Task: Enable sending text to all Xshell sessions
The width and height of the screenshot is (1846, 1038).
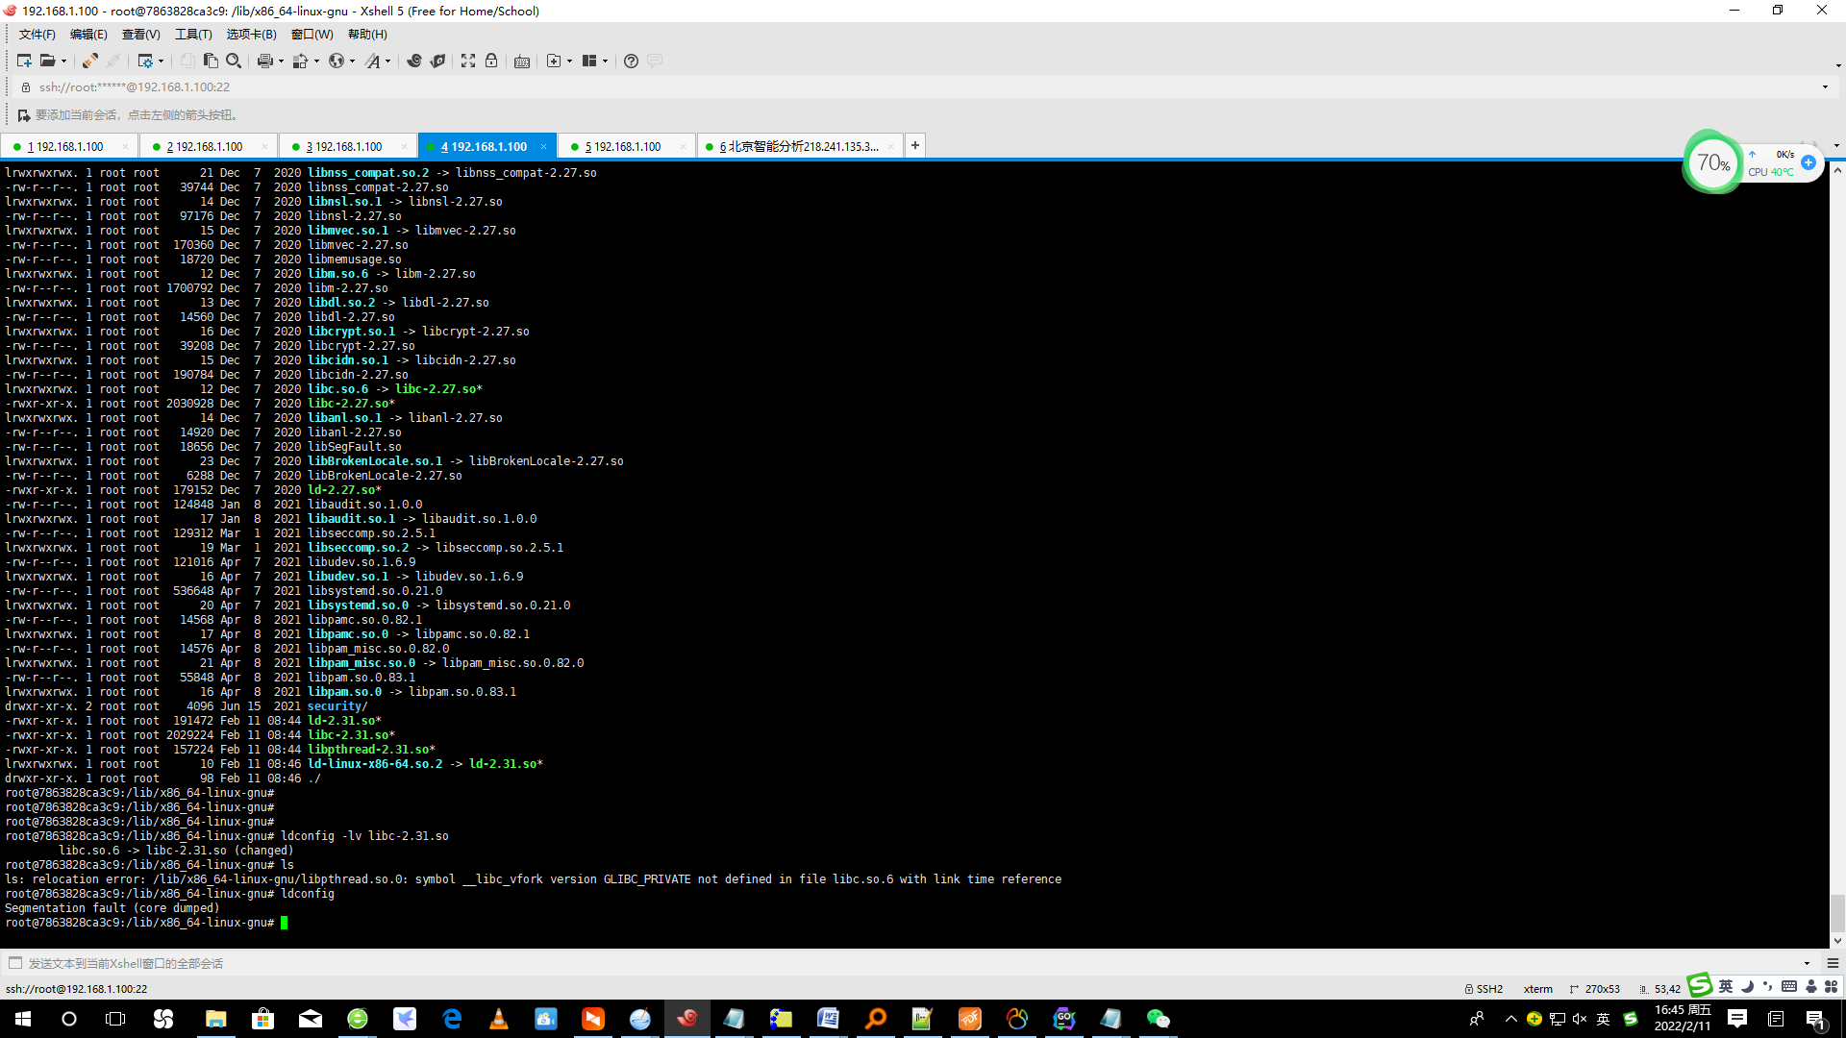Action: 15,962
